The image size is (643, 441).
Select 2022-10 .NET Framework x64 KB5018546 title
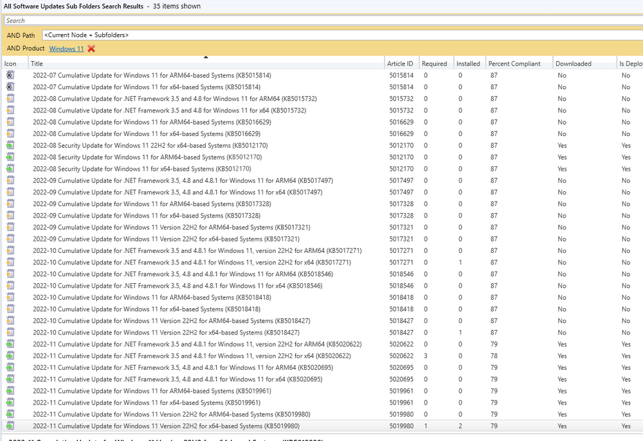click(177, 286)
